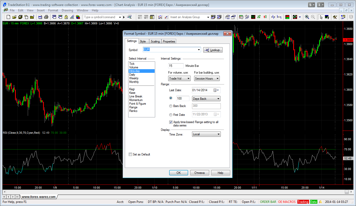Viewport: 356px width, 206px height.
Task: Select the Bars Back radio button
Action: pos(171,106)
